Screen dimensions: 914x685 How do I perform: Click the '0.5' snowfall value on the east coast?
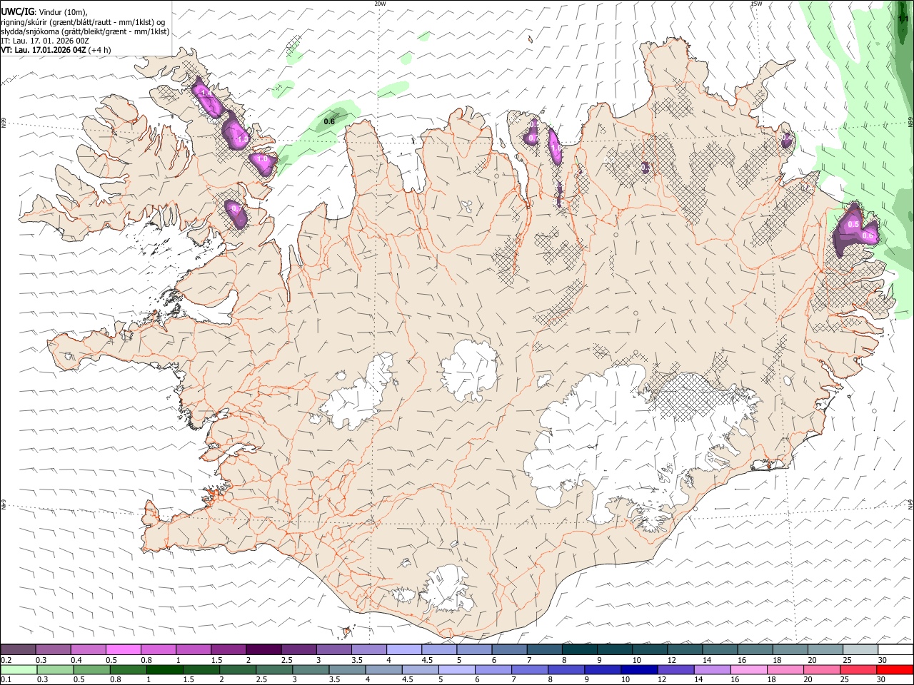coord(853,225)
